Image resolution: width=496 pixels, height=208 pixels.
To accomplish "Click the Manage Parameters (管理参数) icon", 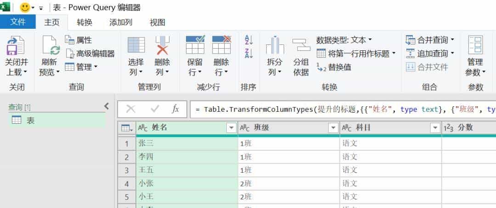I will [x=475, y=45].
